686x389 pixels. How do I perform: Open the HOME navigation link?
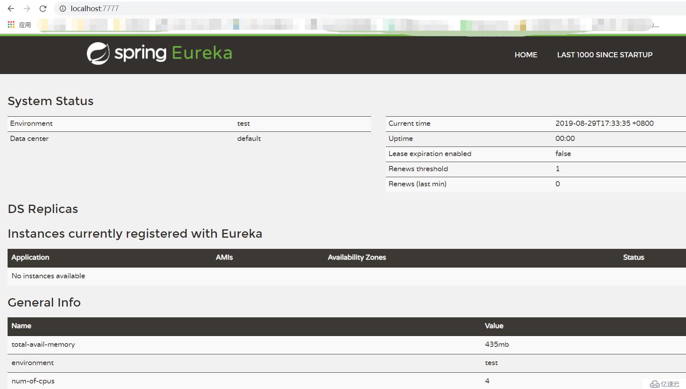[526, 55]
